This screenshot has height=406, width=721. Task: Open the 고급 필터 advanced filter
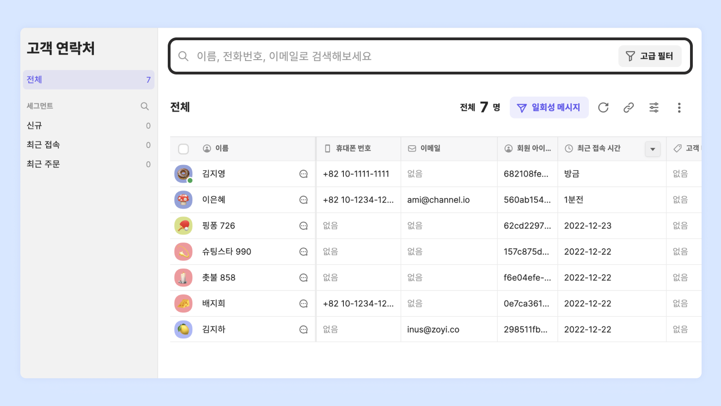(x=649, y=56)
